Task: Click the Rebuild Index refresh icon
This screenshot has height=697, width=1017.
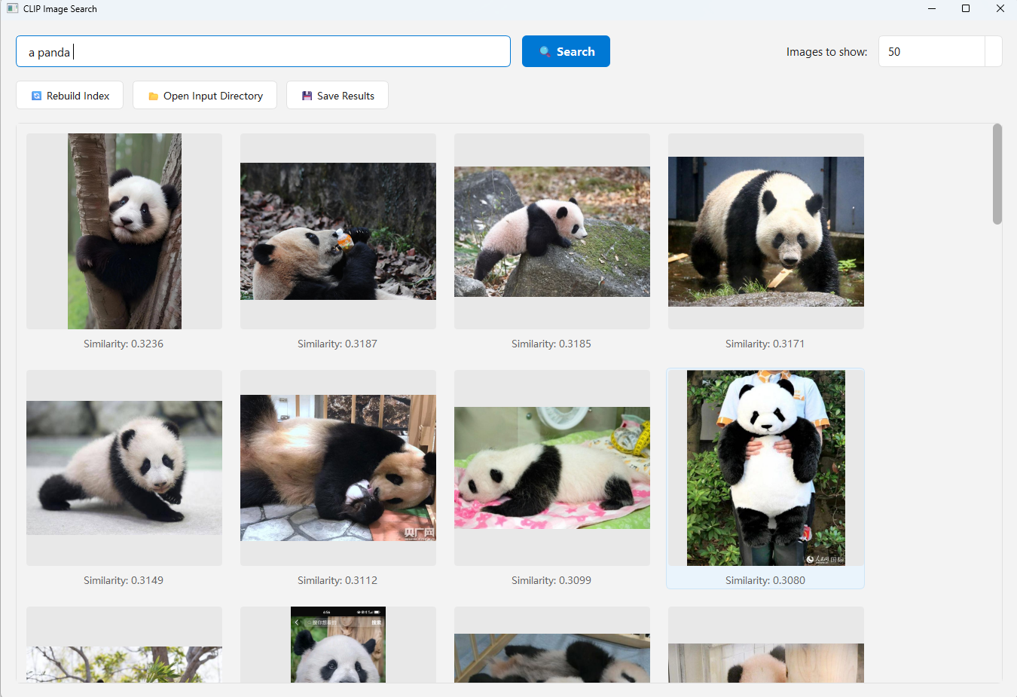Action: [x=36, y=96]
